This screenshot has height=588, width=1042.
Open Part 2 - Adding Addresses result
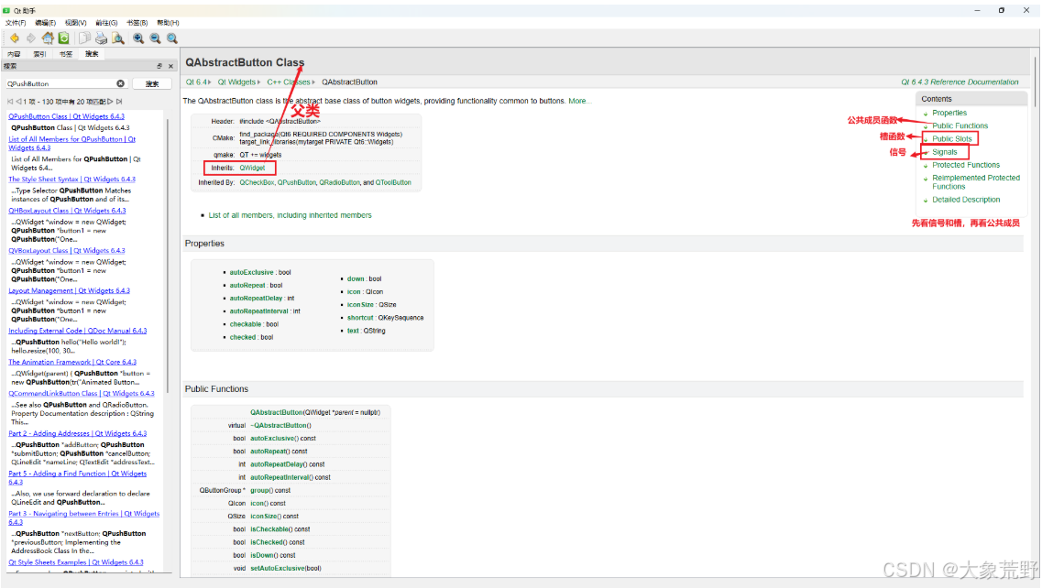point(78,433)
